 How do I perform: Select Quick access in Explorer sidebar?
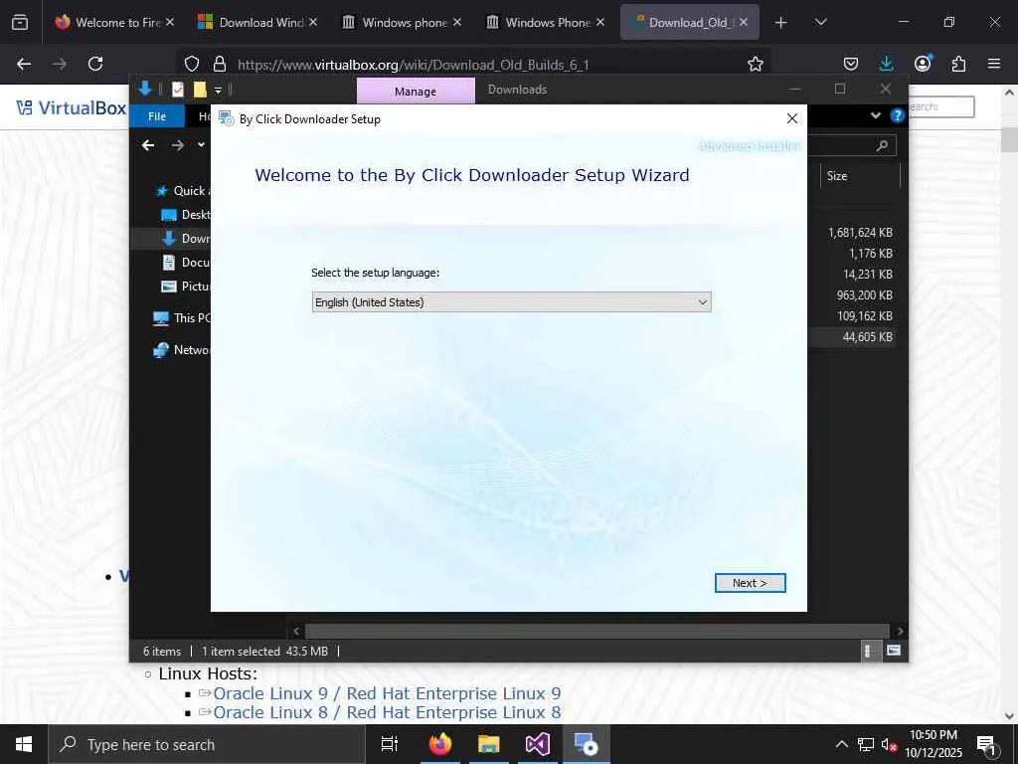click(184, 190)
